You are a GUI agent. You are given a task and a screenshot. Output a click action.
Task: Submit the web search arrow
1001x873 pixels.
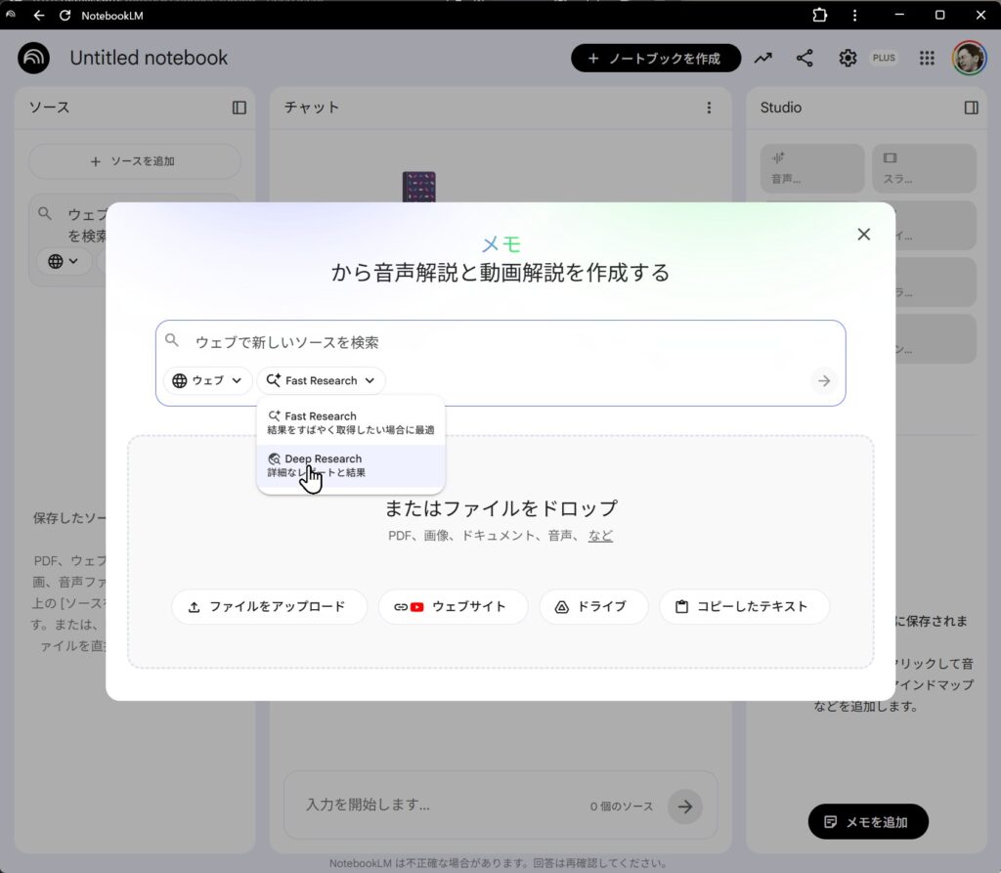[x=824, y=381]
